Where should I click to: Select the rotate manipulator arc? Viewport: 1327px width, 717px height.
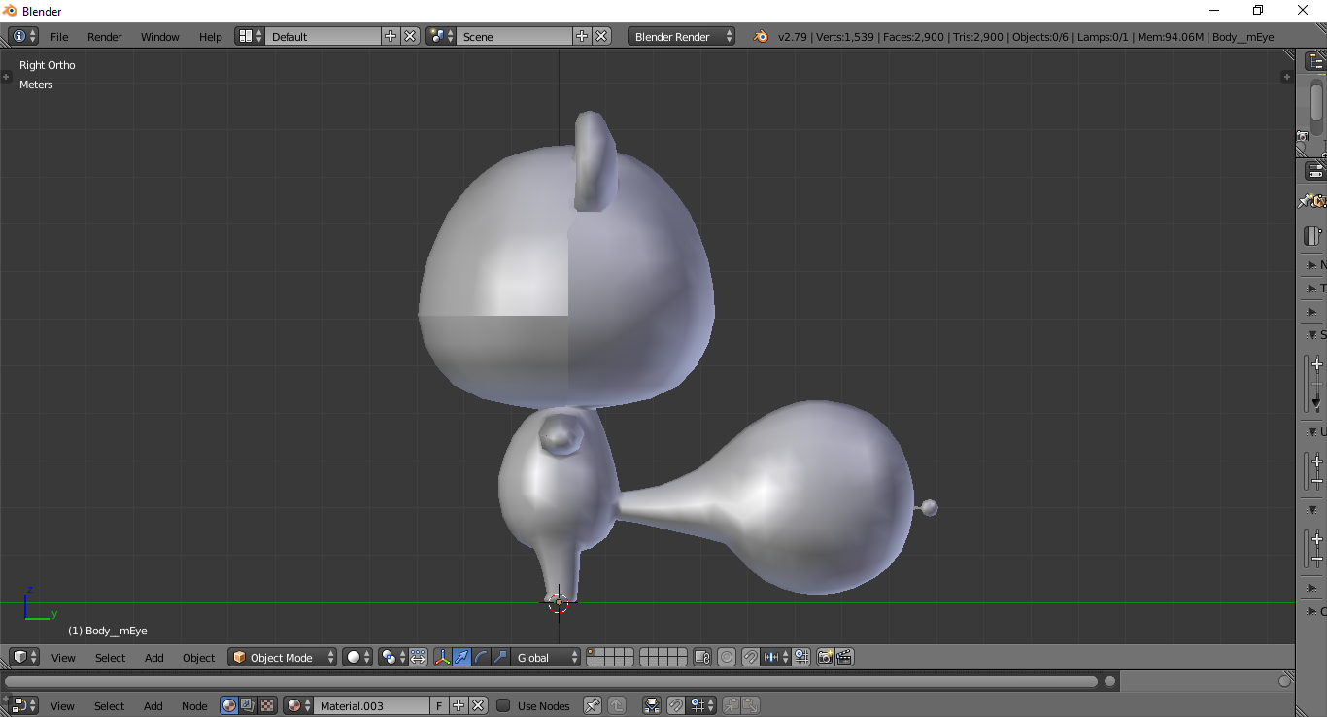481,657
